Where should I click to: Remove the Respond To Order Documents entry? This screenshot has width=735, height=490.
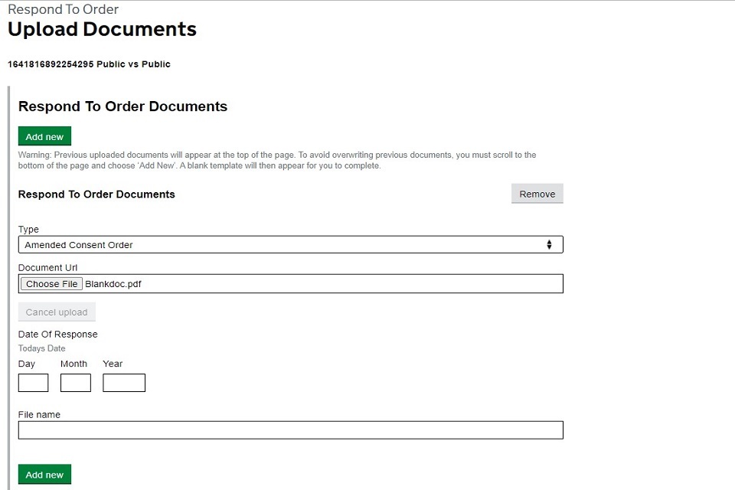[x=537, y=194]
